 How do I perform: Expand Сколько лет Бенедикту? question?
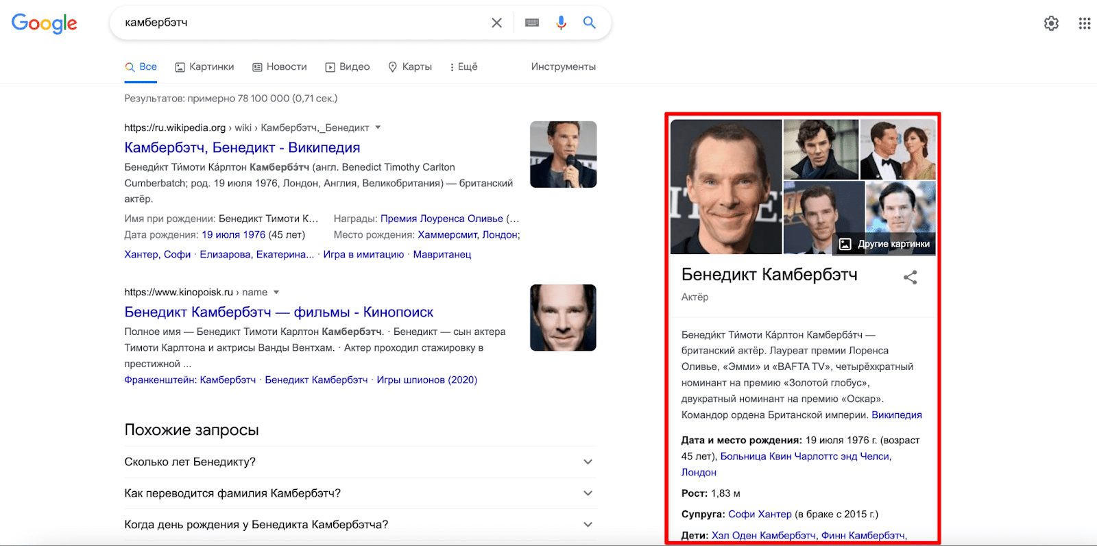(x=360, y=462)
